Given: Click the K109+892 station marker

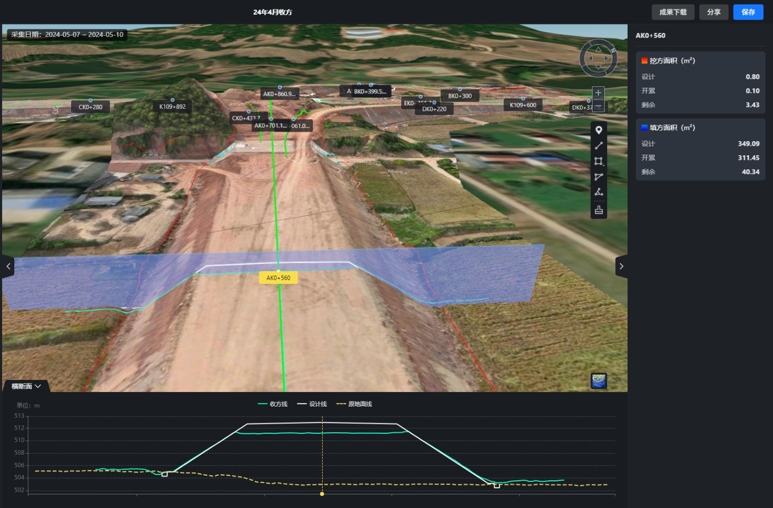Looking at the screenshot, I should 172,107.
